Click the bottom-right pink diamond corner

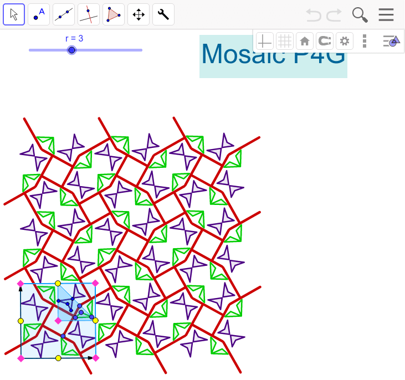pos(96,358)
